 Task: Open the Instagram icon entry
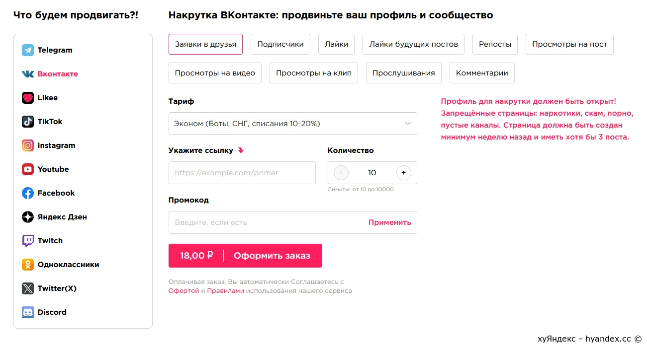pos(28,145)
